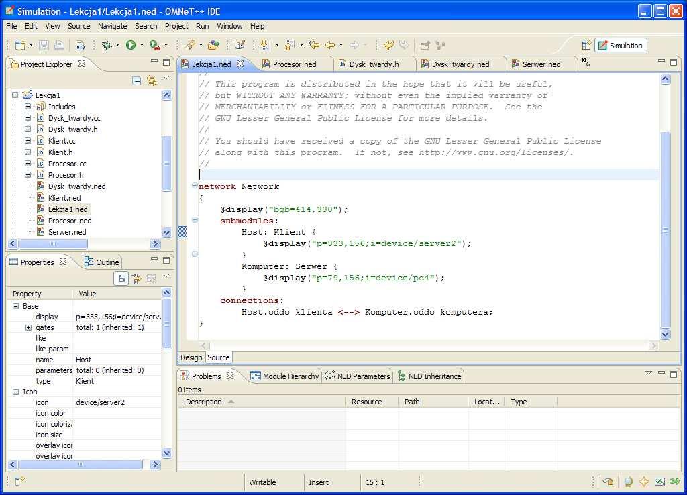The height and width of the screenshot is (495, 687).
Task: Click the search flashlight icon
Action: [190, 45]
